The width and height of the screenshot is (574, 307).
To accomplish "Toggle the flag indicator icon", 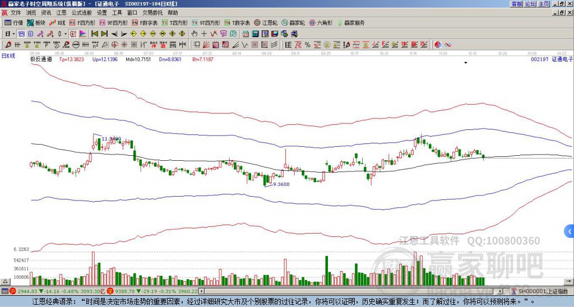I will (83, 34).
